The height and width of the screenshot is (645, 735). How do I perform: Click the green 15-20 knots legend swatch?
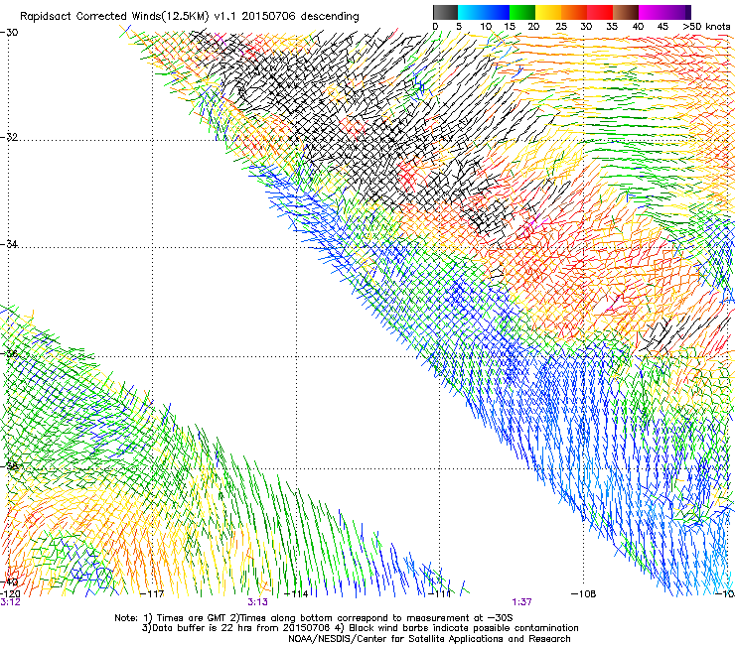(522, 12)
